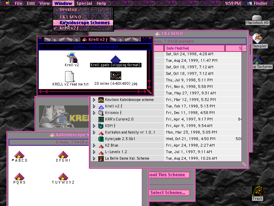Toggle sort order button in JKLMNO window
Viewport: 274px width, 206px height.
(244, 48)
